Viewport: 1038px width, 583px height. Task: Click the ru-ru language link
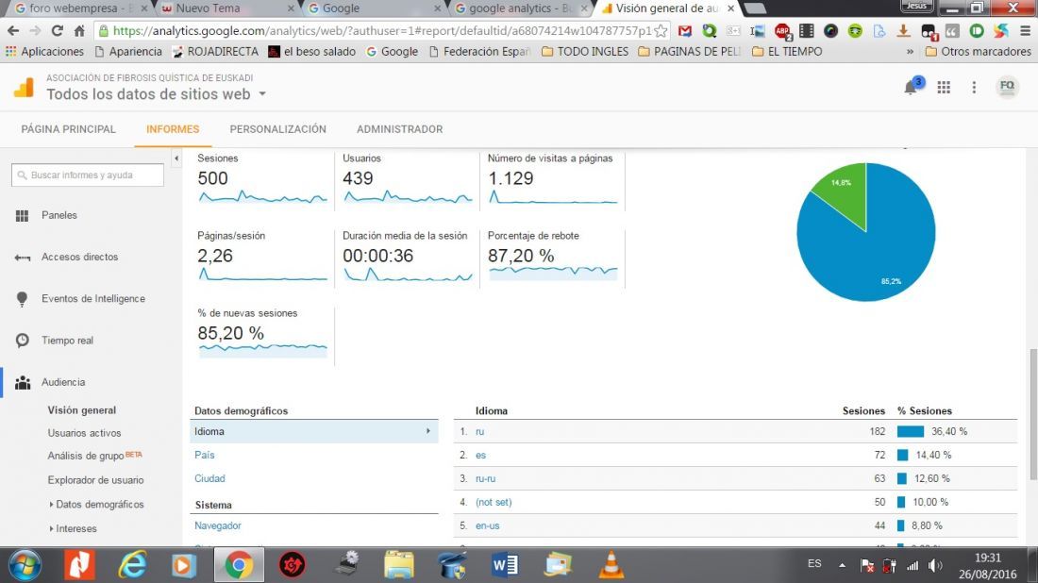point(485,478)
